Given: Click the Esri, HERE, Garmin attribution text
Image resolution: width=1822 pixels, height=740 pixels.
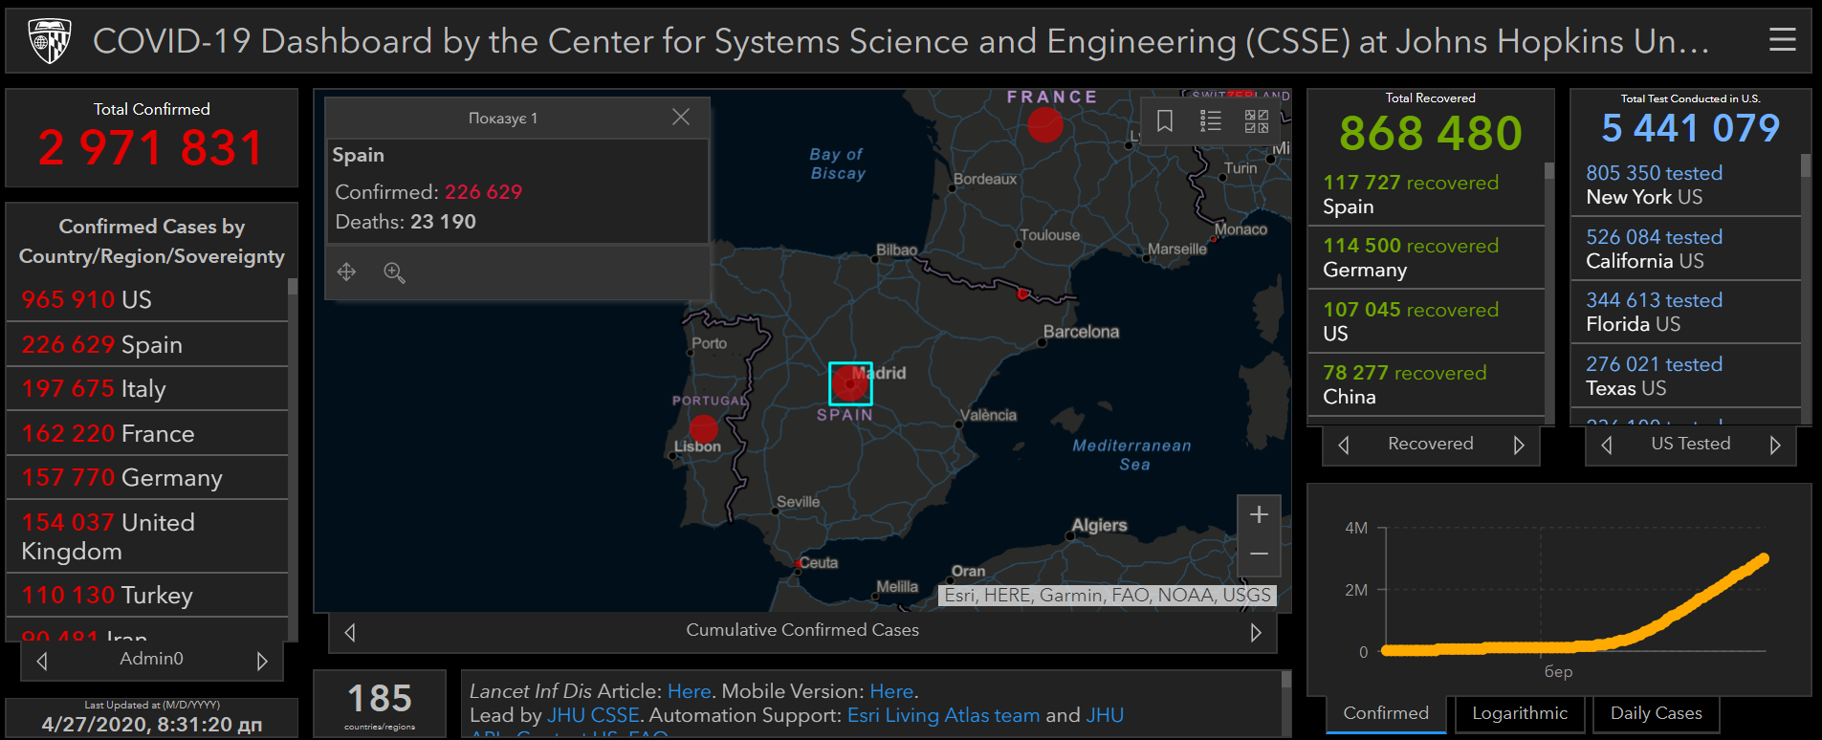Looking at the screenshot, I should pos(1108,596).
